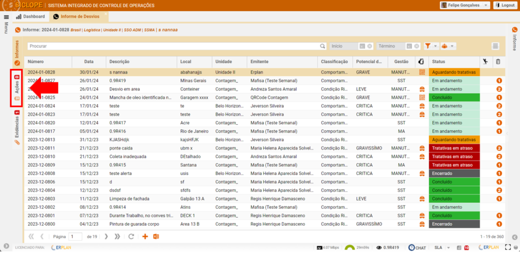Click the orange filter funnel icon
This screenshot has height=253, width=520.
pyautogui.click(x=428, y=46)
